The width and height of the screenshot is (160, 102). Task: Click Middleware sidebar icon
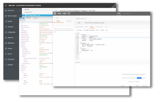[6, 43]
